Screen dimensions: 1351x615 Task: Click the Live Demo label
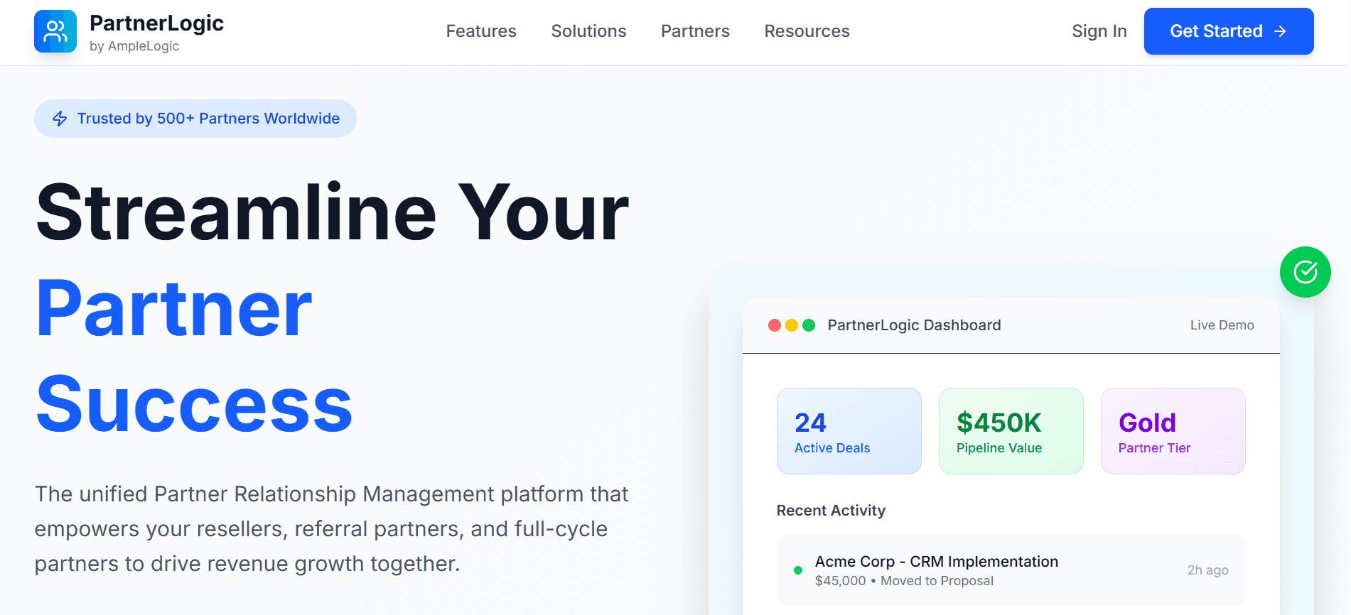(1222, 325)
